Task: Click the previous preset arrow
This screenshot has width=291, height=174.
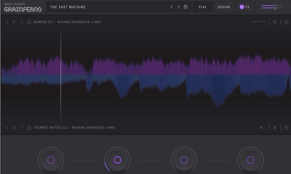Action: 172,7
